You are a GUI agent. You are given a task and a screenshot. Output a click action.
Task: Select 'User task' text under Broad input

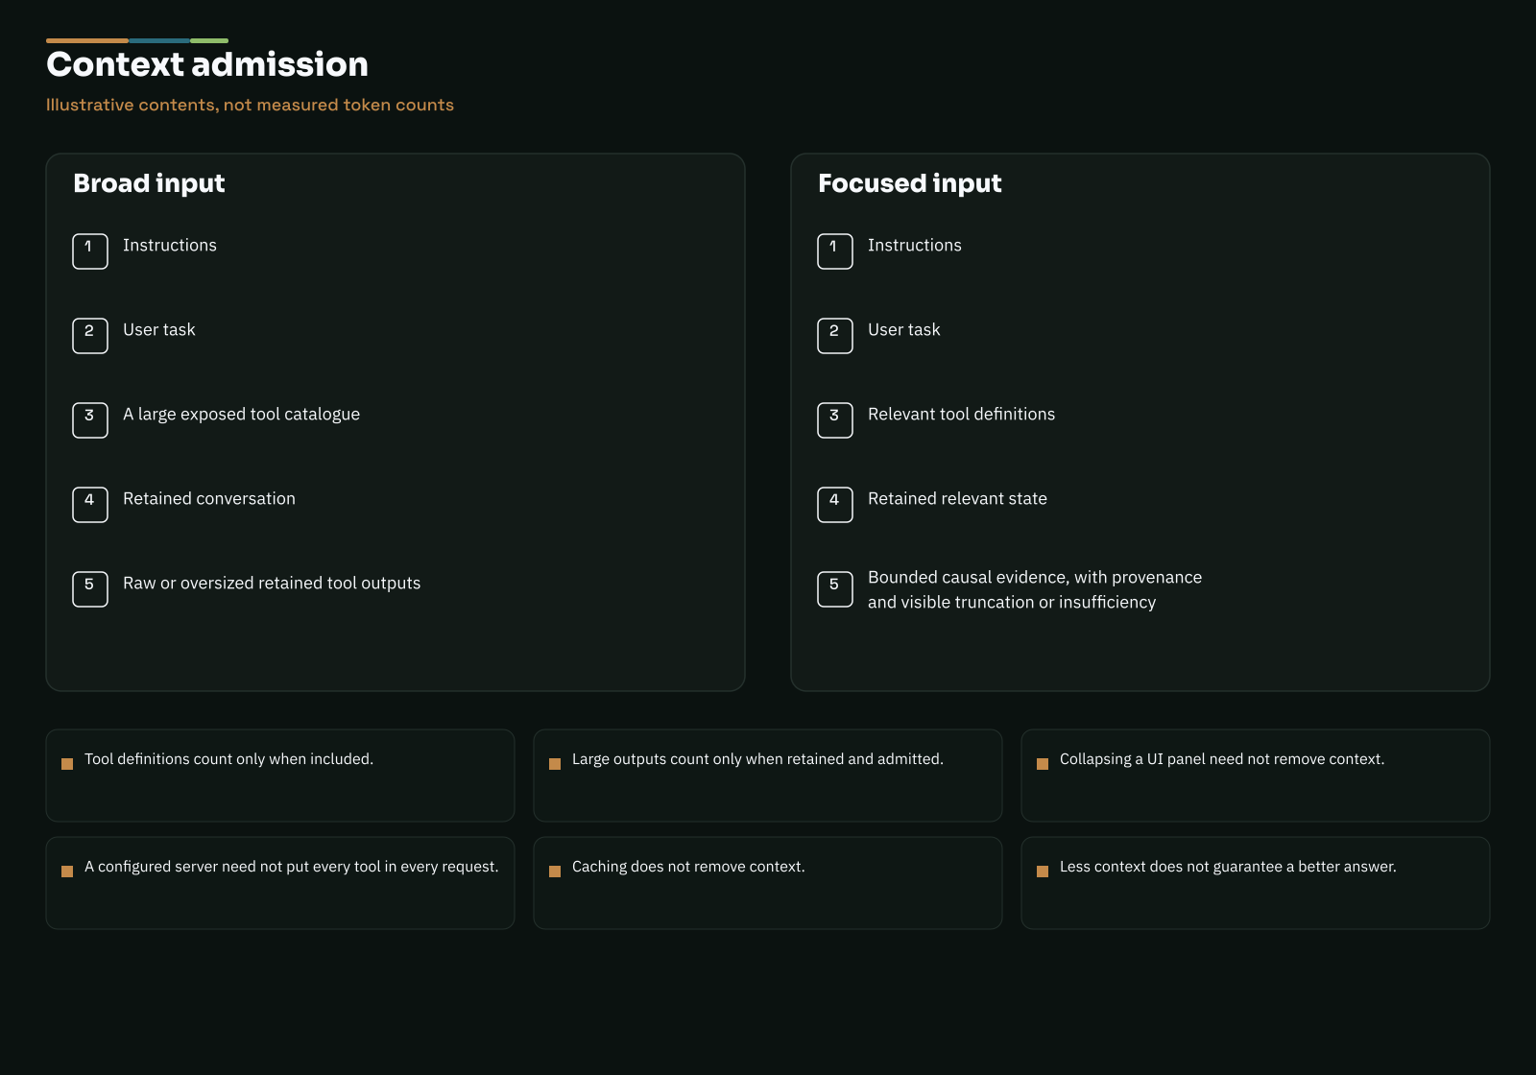point(159,330)
